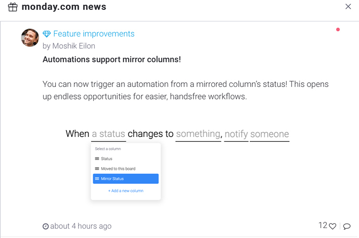Screen dimensions: 359x238
Task: Click the gift box news icon
Action: (x=12, y=7)
